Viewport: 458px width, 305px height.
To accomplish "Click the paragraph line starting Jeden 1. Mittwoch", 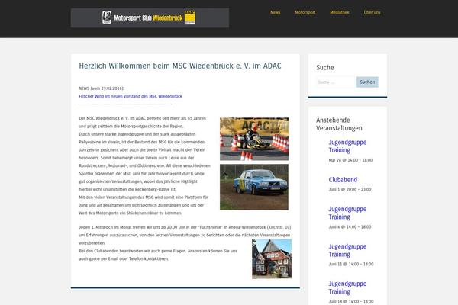I will tap(185, 227).
